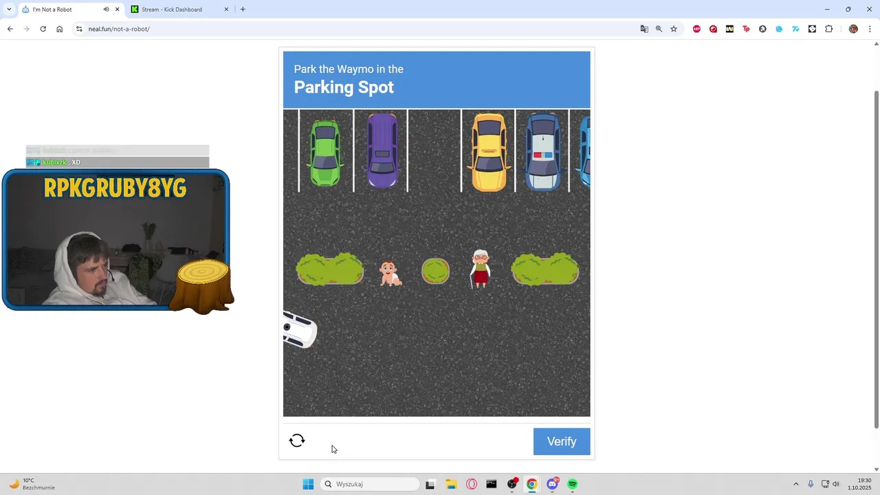Open the 7TV extension icon
Screen dimensions: 880x495
795,29
